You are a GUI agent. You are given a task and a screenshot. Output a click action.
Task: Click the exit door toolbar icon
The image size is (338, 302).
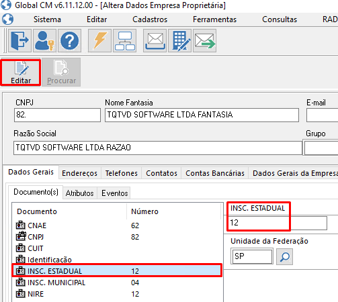19,41
